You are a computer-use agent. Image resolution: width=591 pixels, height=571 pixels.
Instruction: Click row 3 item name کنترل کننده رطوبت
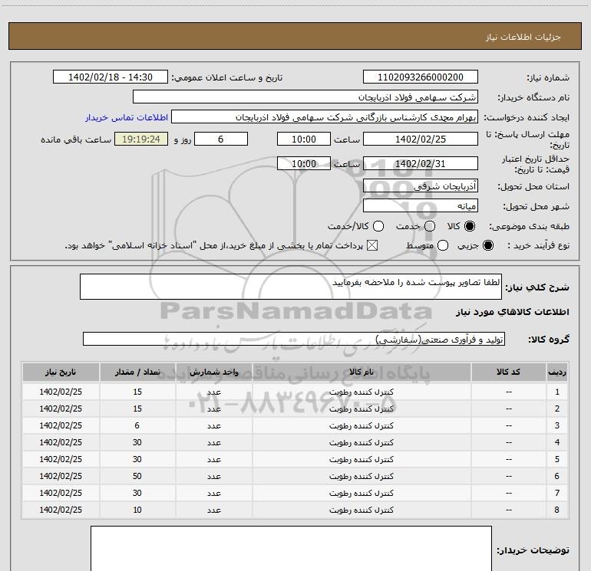pos(362,425)
